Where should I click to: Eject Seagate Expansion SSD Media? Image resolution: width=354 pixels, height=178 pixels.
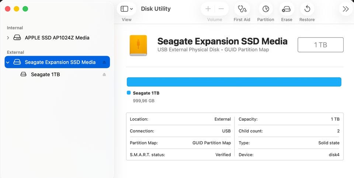pos(104,62)
